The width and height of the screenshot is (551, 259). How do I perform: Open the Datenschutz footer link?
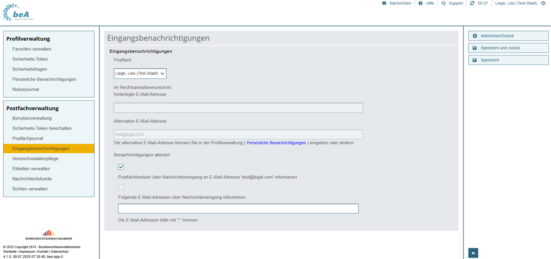click(x=60, y=252)
